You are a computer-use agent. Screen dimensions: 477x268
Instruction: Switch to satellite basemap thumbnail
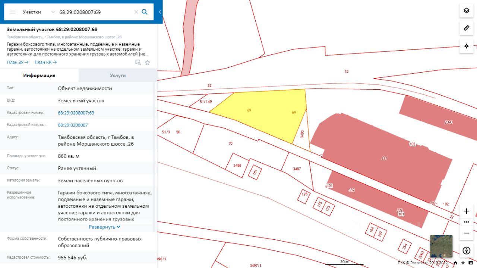[x=441, y=246]
